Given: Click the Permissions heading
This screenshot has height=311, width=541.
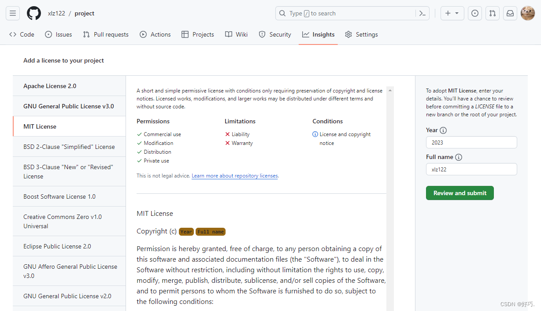Looking at the screenshot, I should click(153, 121).
